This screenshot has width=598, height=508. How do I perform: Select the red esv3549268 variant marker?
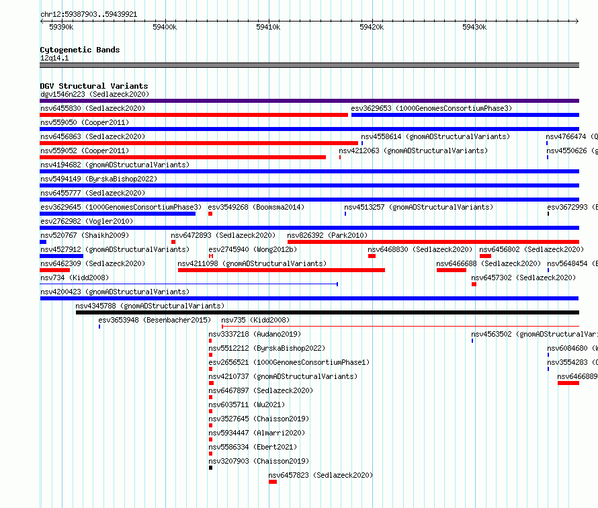pos(210,214)
